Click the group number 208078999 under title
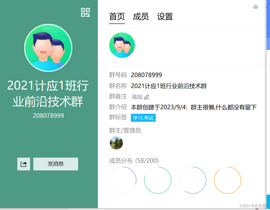This screenshot has width=270, height=210. pyautogui.click(x=49, y=116)
